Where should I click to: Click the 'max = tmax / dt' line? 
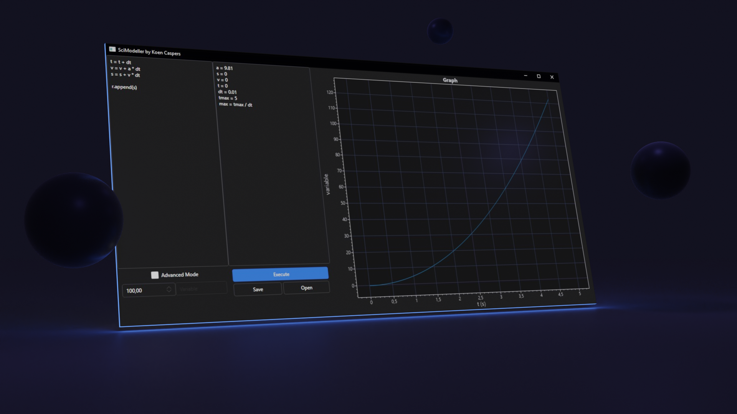236,104
